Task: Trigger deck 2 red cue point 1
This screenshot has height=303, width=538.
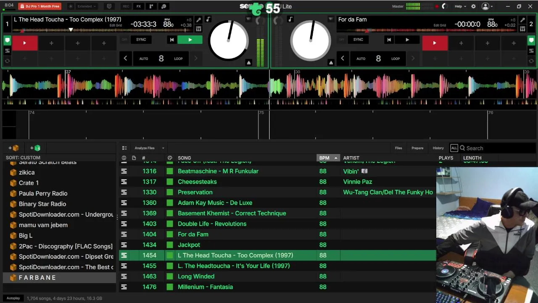Action: click(x=435, y=43)
